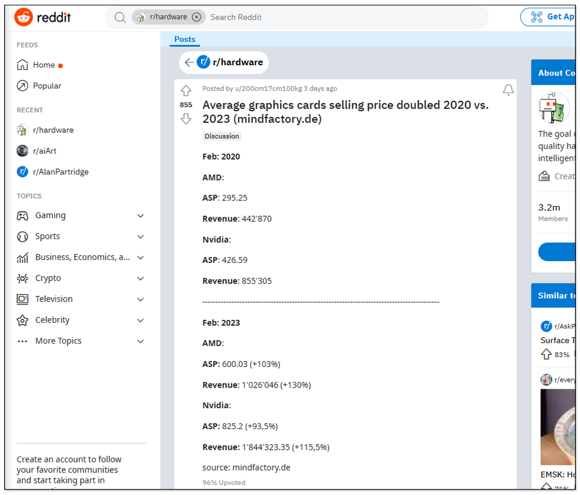Screen dimensions: 580x495
Task: Click the Get App button
Action: click(x=548, y=17)
